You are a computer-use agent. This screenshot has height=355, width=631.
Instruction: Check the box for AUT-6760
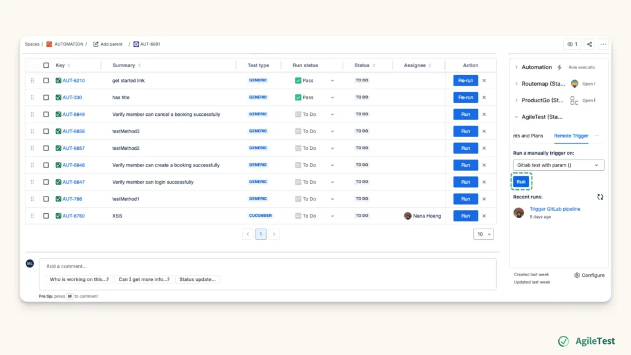point(46,216)
